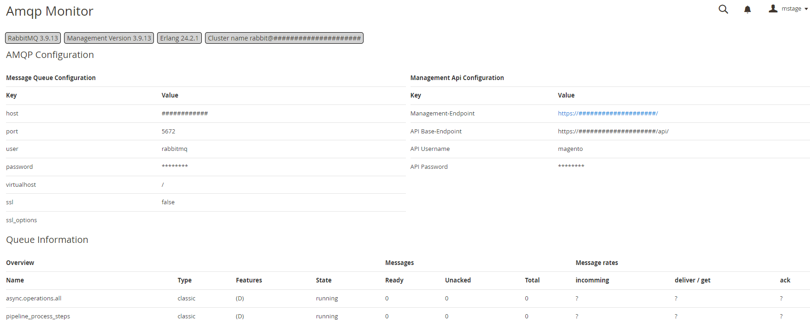Click the Unacked column header
This screenshot has width=810, height=328.
[x=458, y=281]
